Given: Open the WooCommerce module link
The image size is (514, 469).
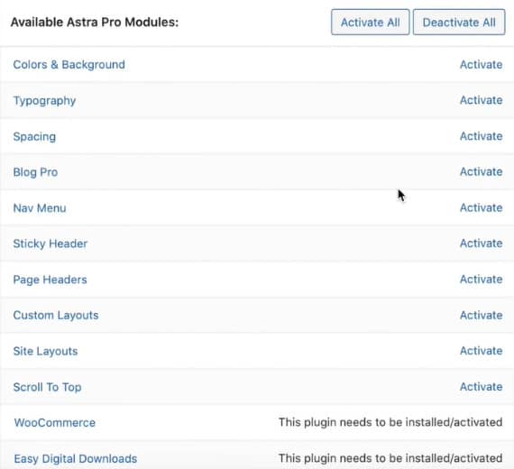Looking at the screenshot, I should click(55, 423).
